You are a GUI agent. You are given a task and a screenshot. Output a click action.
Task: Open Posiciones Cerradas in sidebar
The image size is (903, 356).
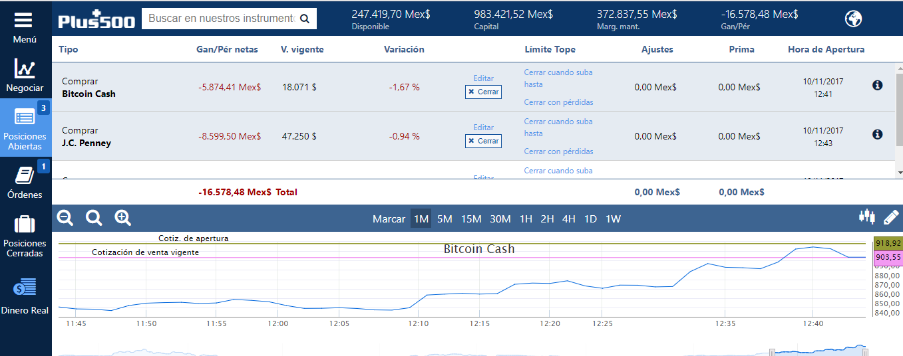(x=25, y=236)
